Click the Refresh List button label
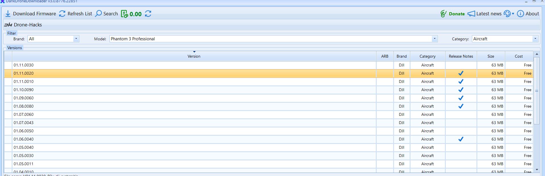 point(80,14)
